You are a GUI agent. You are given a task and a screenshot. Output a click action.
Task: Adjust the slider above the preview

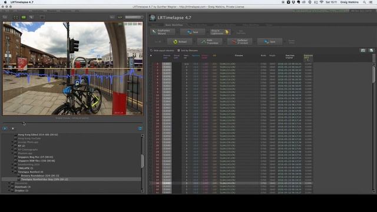pyautogui.click(x=134, y=17)
